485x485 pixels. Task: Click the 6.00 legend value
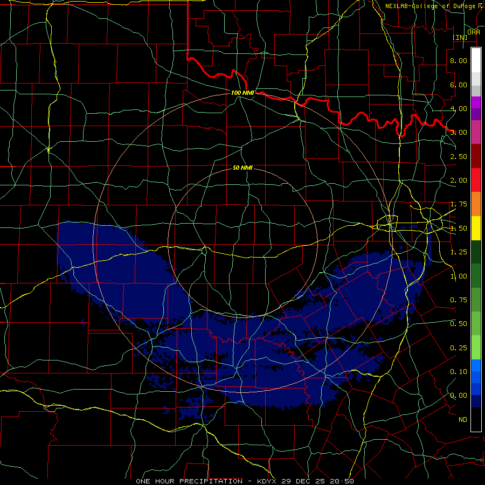459,85
